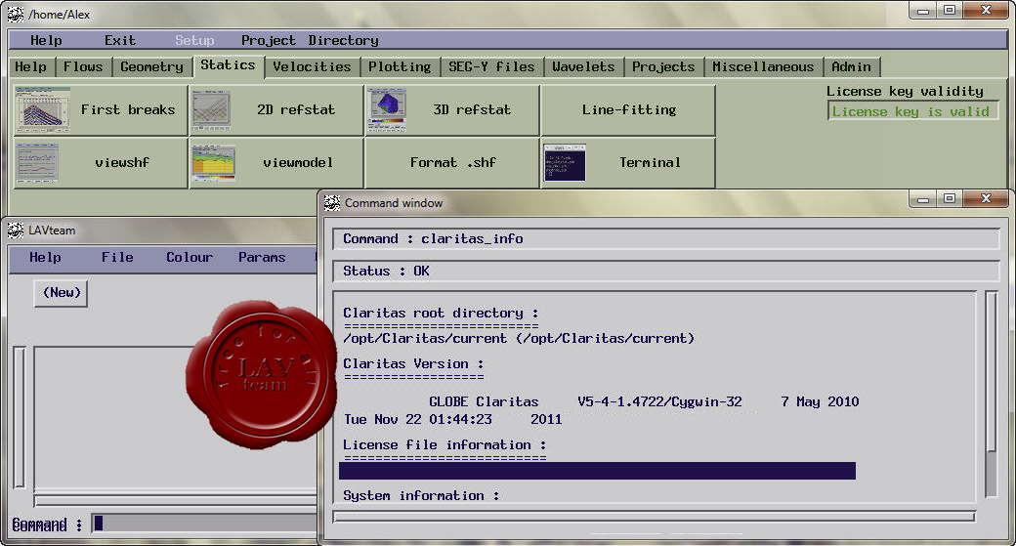This screenshot has height=546, width=1016.
Task: Open Help menu in top menu bar
Action: [46, 40]
